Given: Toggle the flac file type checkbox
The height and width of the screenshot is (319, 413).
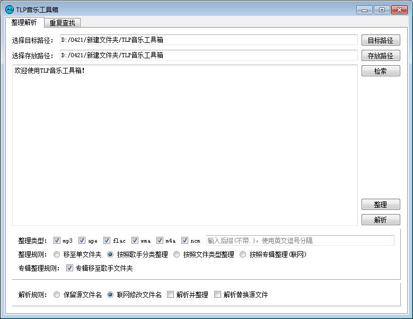Looking at the screenshot, I should pos(107,240).
